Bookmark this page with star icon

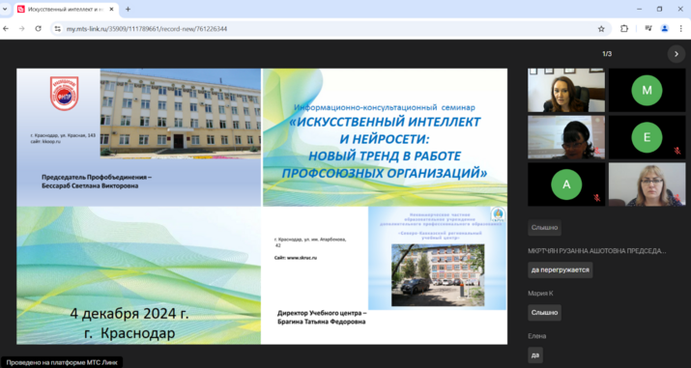point(601,29)
